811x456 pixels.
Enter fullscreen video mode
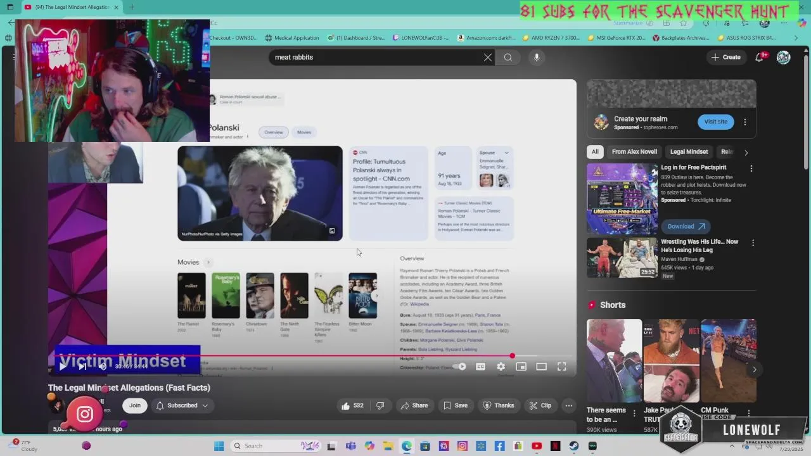pyautogui.click(x=561, y=367)
